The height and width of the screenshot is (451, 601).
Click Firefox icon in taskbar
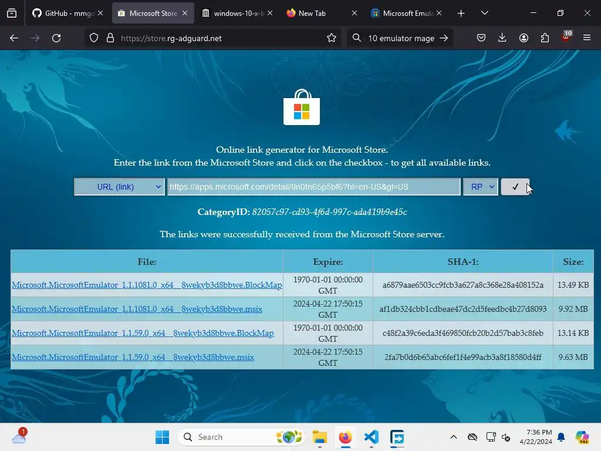coord(345,437)
